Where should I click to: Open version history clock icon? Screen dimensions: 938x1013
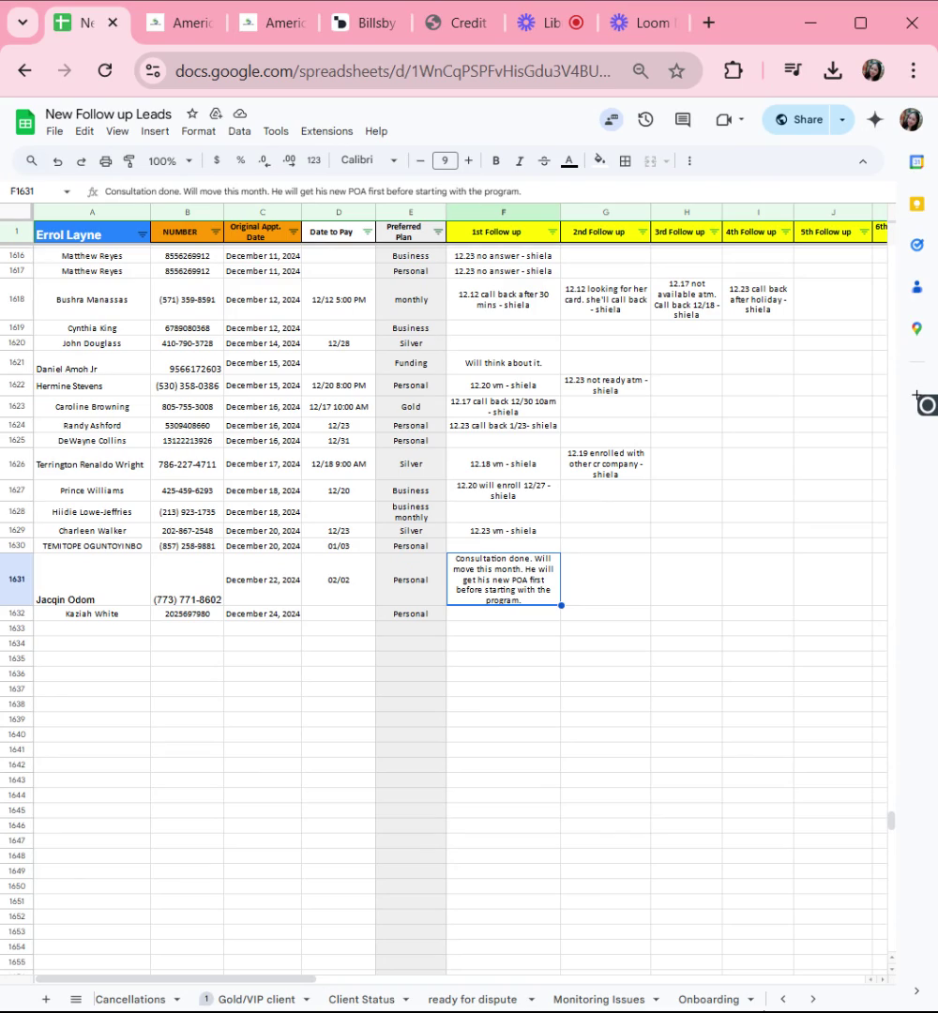645,119
